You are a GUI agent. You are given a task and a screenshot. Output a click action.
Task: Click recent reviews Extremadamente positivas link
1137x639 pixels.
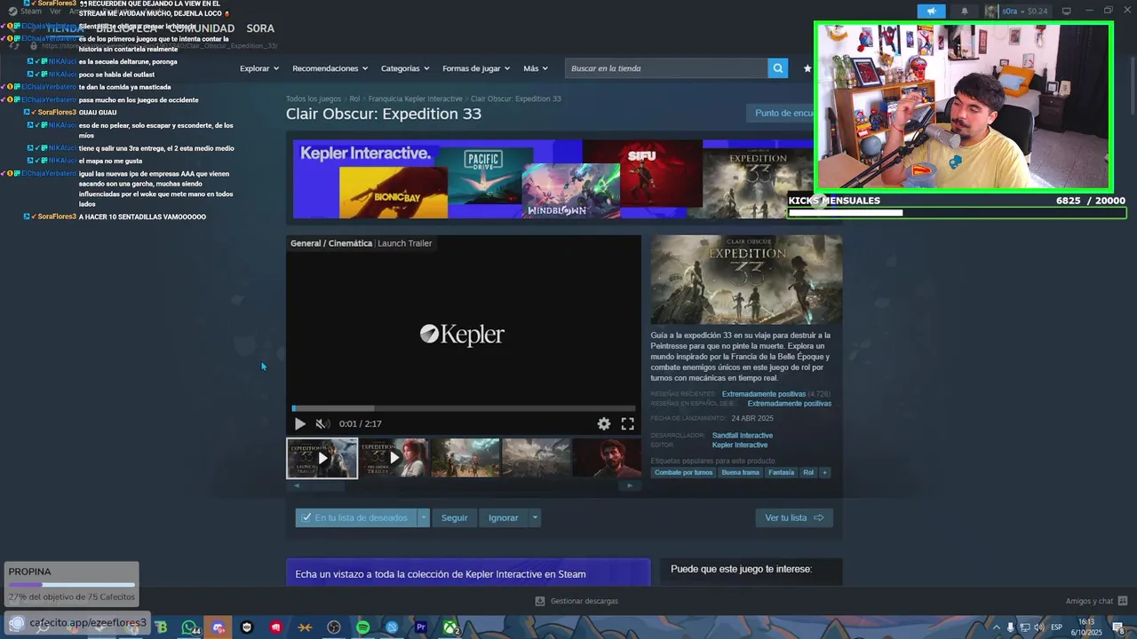coord(764,394)
